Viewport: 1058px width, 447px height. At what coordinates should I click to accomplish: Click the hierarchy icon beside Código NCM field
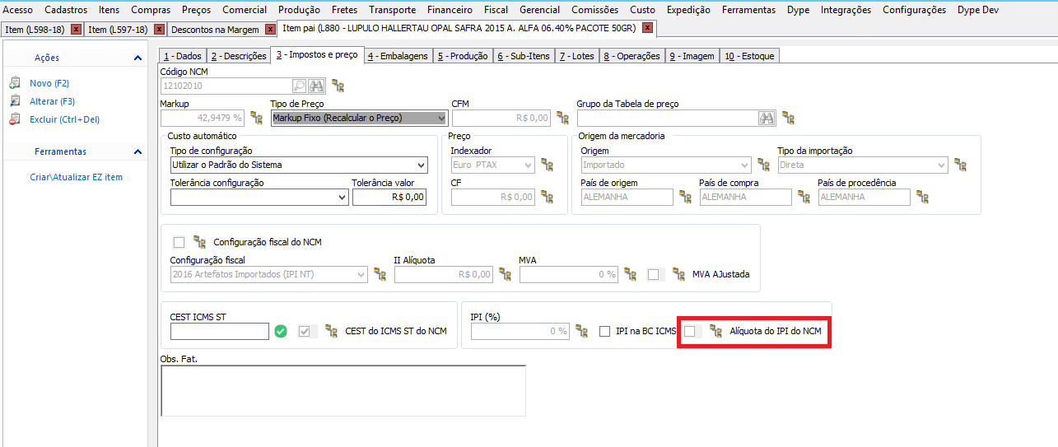[x=338, y=86]
